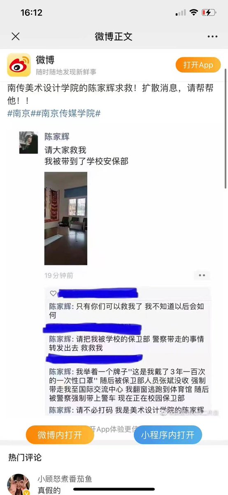Tap the page scrollbar on right edge

tap(226, 128)
